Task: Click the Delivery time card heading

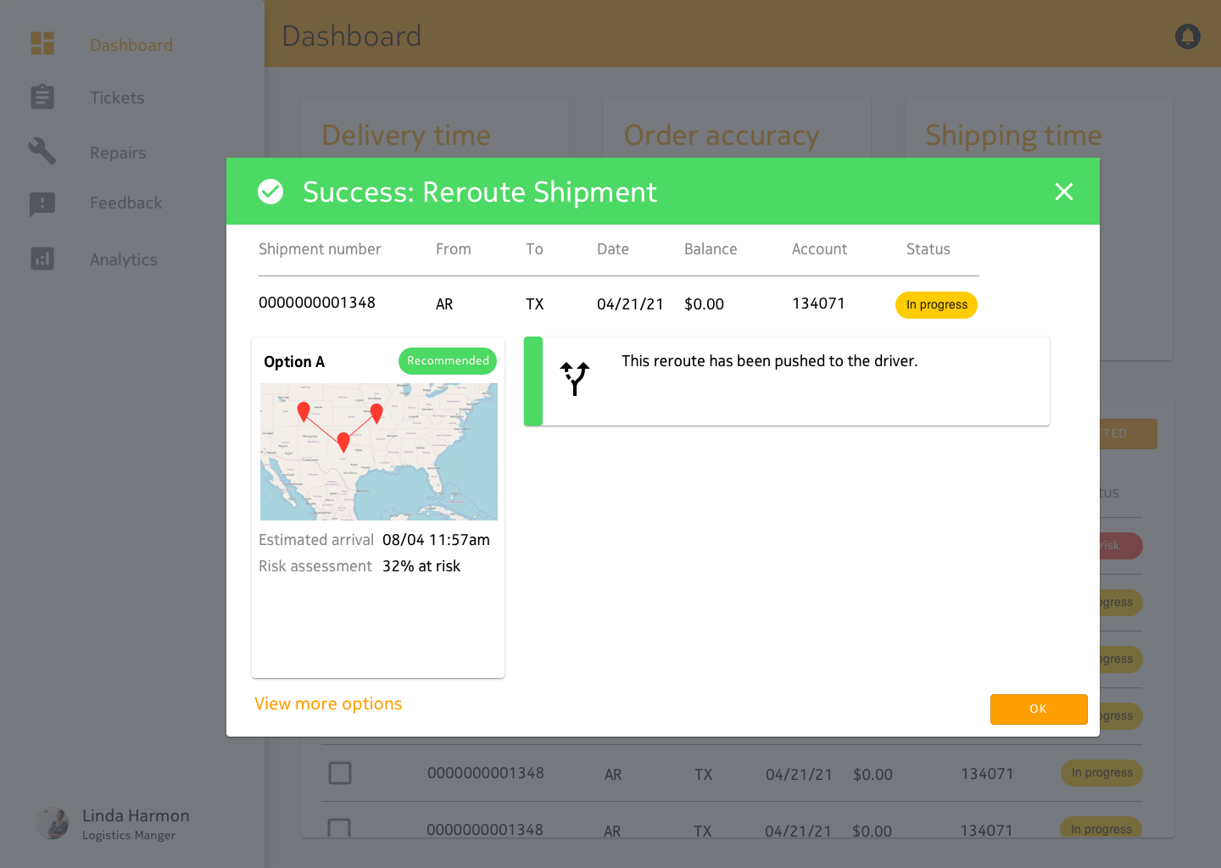Action: [406, 136]
